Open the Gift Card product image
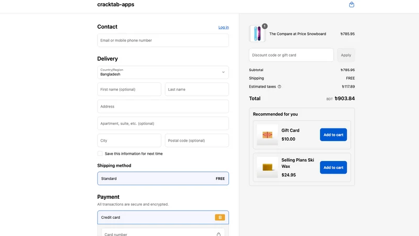Screen dimensions: 419x236 267,135
